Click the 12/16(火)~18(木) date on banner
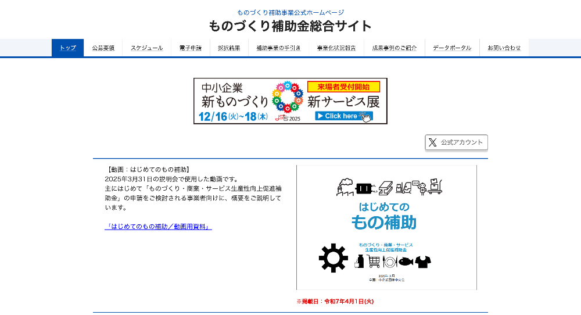The width and height of the screenshot is (581, 315). 233,116
